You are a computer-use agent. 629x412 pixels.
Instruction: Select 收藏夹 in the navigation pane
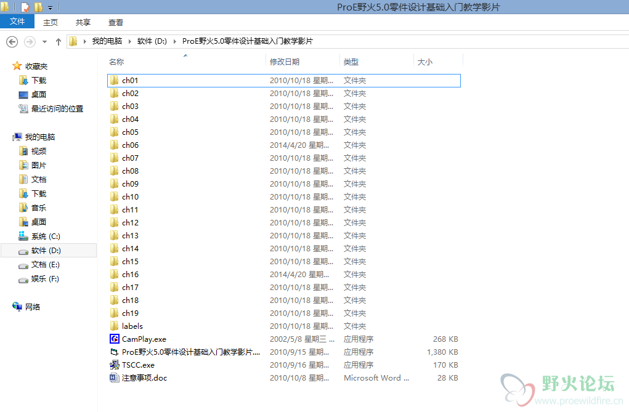[36, 66]
